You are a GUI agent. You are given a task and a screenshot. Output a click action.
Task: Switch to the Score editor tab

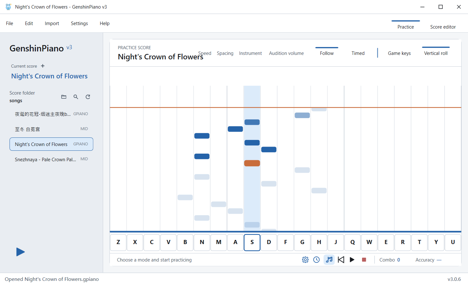443,27
